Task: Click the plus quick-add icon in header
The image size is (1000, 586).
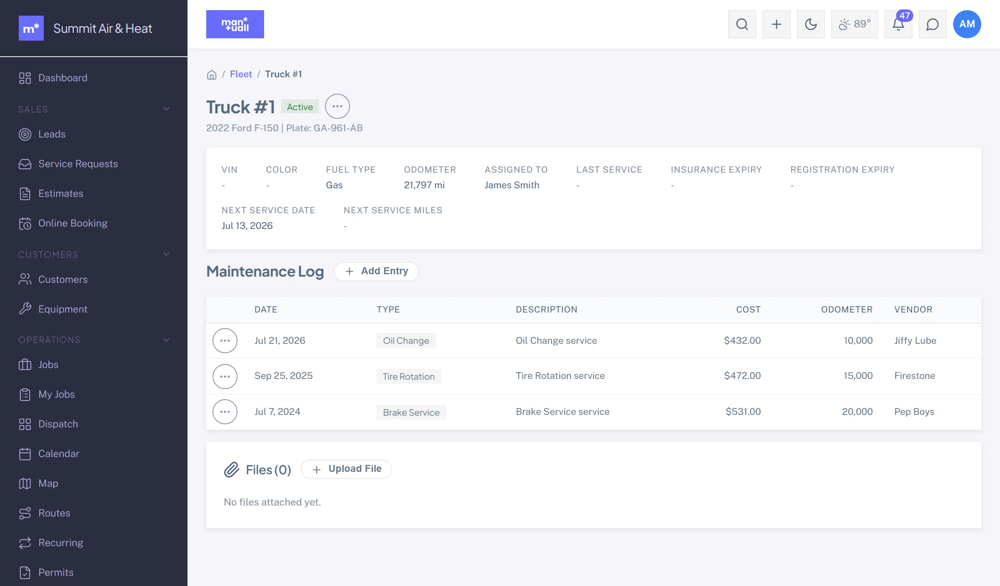Action: click(776, 24)
